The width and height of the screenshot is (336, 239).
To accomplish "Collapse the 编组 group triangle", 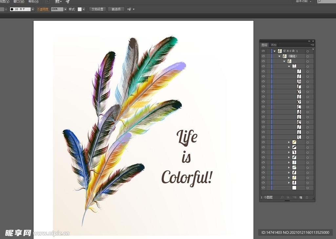I will pyautogui.click(x=279, y=56).
